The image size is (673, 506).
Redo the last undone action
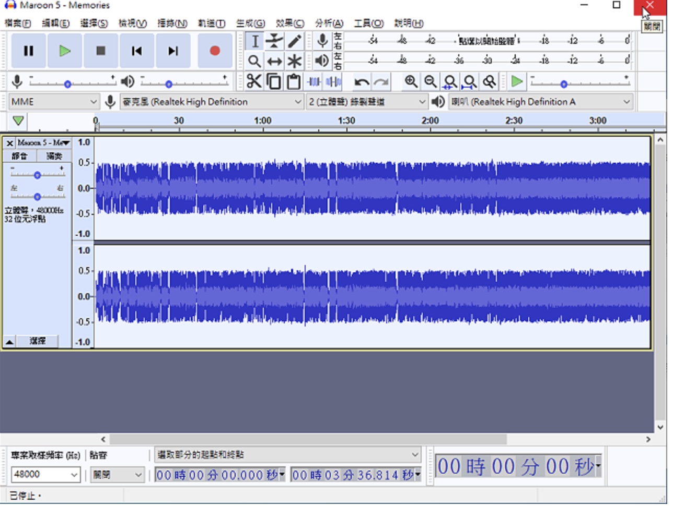tap(381, 82)
